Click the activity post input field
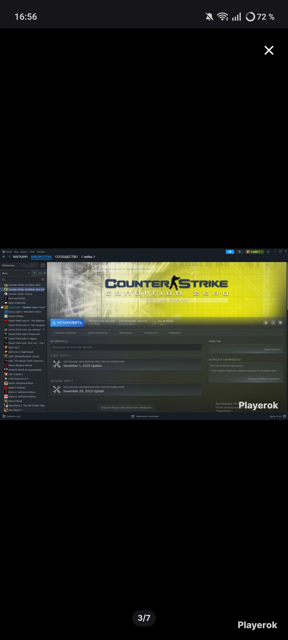 (x=126, y=347)
